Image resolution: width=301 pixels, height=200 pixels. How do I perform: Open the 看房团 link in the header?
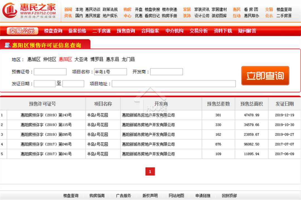[x=251, y=9]
